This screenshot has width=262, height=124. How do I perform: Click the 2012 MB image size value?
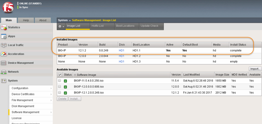[x=221, y=93]
